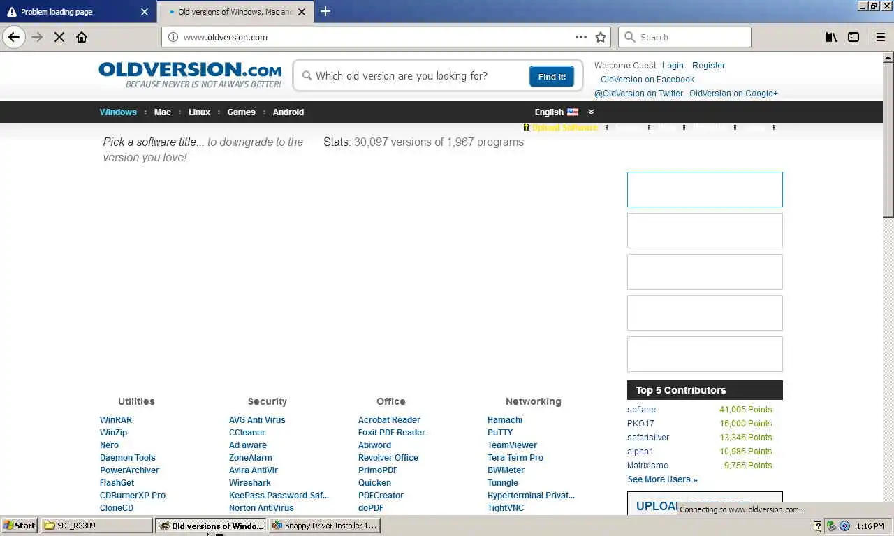This screenshot has width=894, height=536.
Task: Open the Firefox hamburger menu
Action: pos(881,37)
